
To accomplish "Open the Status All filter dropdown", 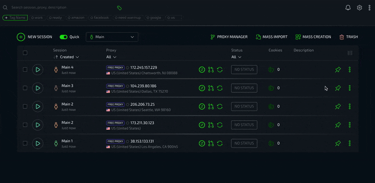I will (236, 57).
